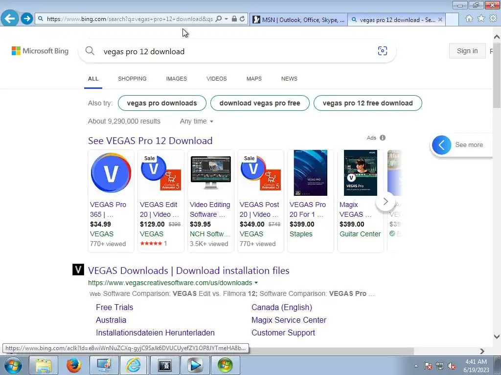Image resolution: width=501 pixels, height=375 pixels.
Task: Open Magix VEGAS Guitar Center product image
Action: [x=361, y=173]
